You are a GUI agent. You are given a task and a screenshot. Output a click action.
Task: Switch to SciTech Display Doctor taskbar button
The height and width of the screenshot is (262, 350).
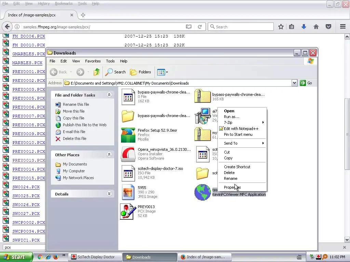[95, 257]
